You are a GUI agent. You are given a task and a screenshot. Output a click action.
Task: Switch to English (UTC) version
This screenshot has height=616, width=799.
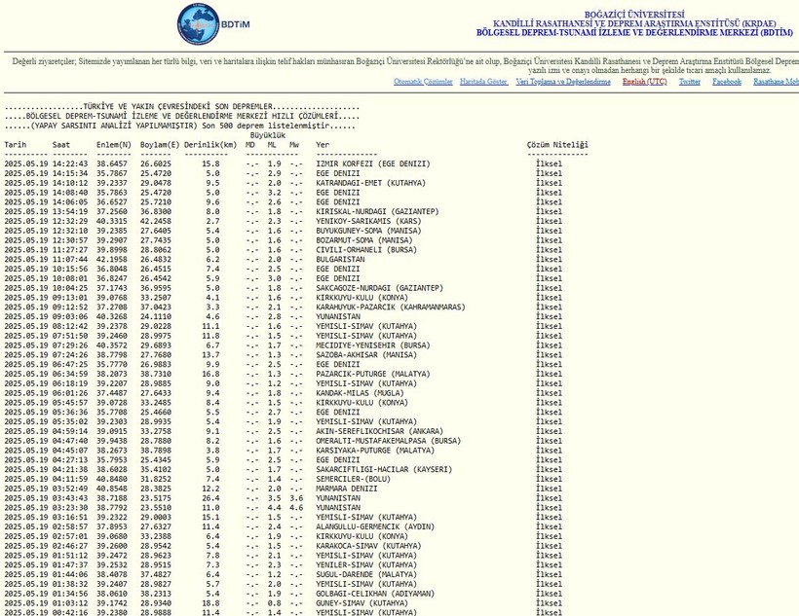(x=644, y=82)
